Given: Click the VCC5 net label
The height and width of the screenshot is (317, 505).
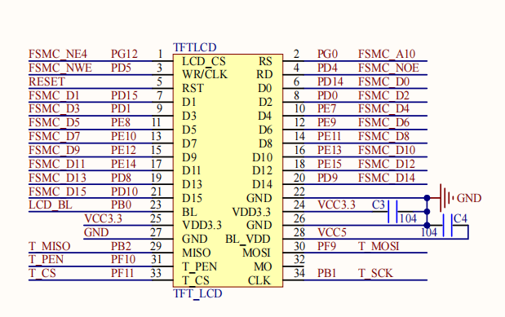Looking at the screenshot, I should (332, 232).
